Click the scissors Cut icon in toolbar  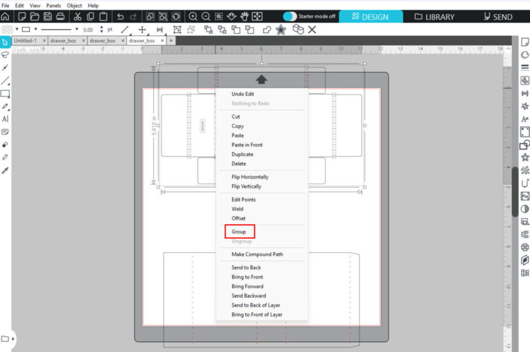[x=78, y=17]
